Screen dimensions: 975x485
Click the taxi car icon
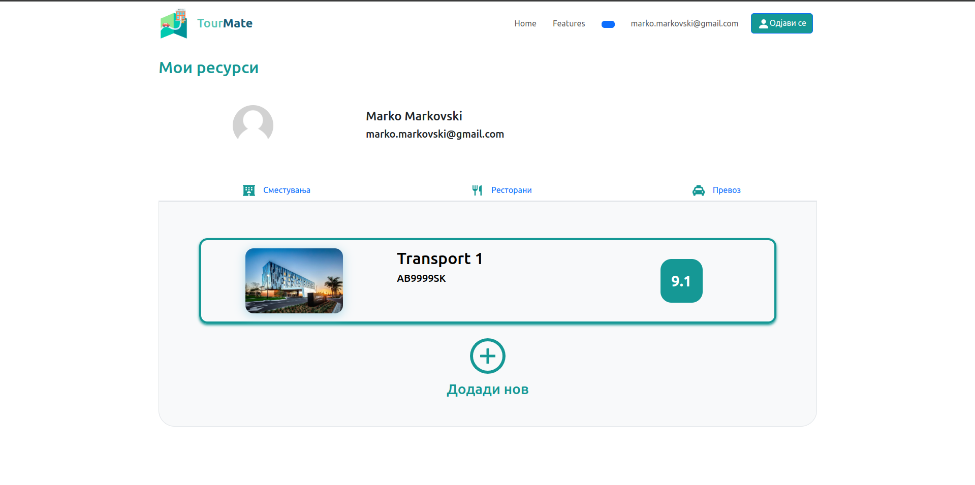698,190
